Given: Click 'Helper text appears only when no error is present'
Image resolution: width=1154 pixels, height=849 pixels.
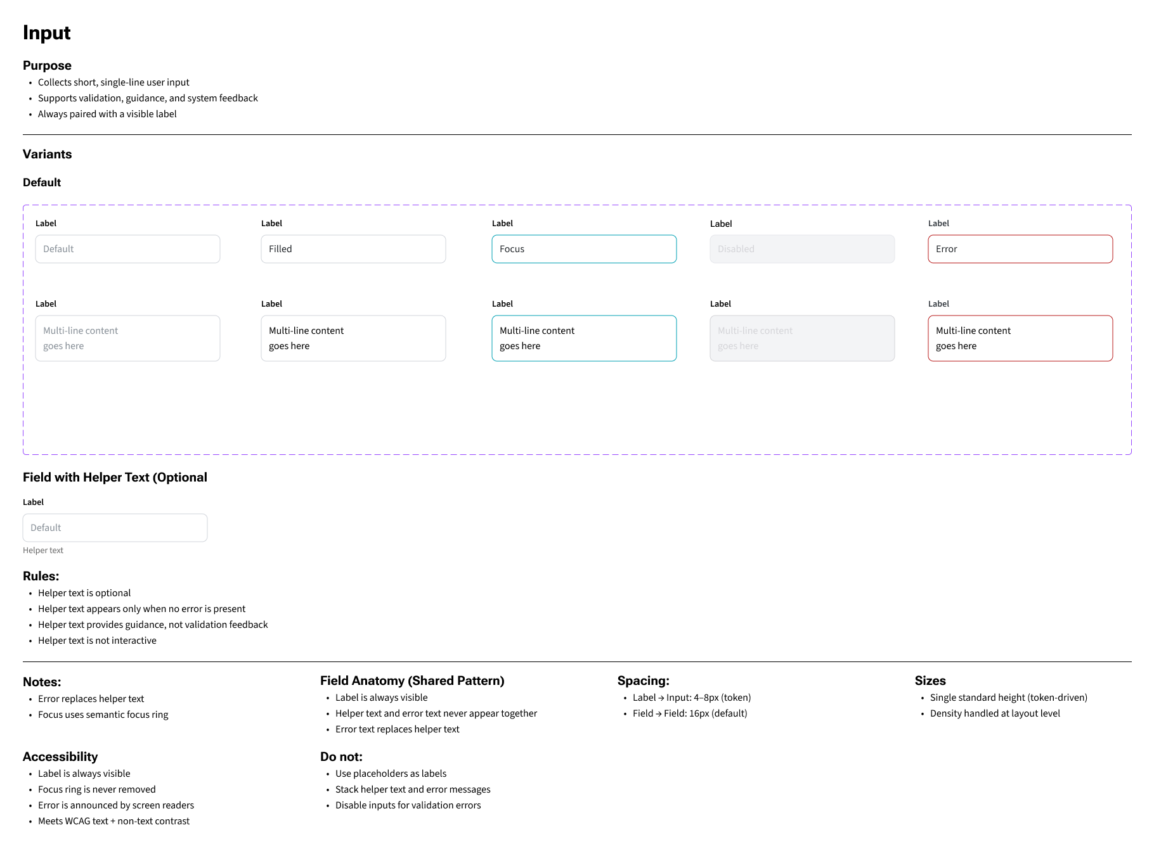Looking at the screenshot, I should (x=141, y=609).
